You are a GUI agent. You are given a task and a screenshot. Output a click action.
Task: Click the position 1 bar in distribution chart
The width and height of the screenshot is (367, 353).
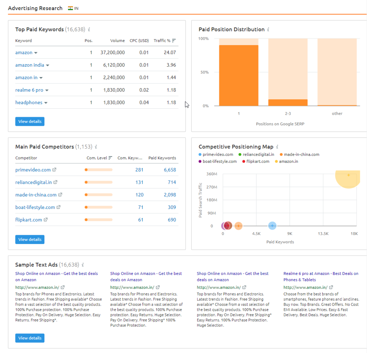click(x=239, y=75)
